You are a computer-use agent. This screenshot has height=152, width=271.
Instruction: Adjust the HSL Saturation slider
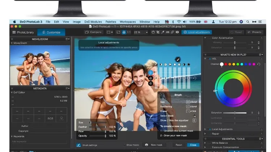click(x=235, y=113)
